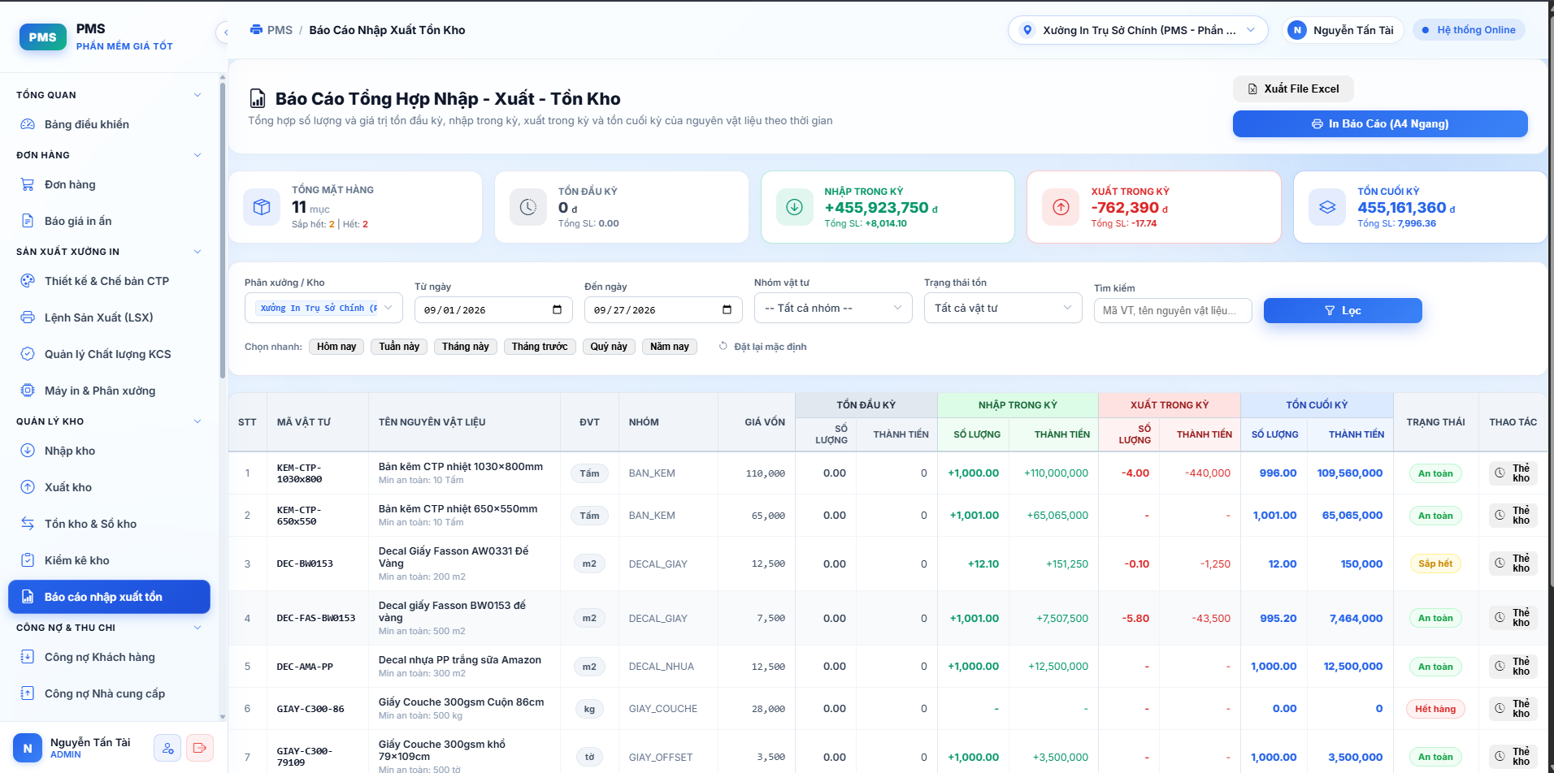Click the logout icon beside the user name
This screenshot has height=773, width=1554.
coord(200,748)
